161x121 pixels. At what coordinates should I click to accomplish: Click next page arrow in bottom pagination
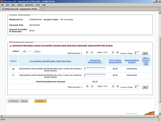point(113,86)
